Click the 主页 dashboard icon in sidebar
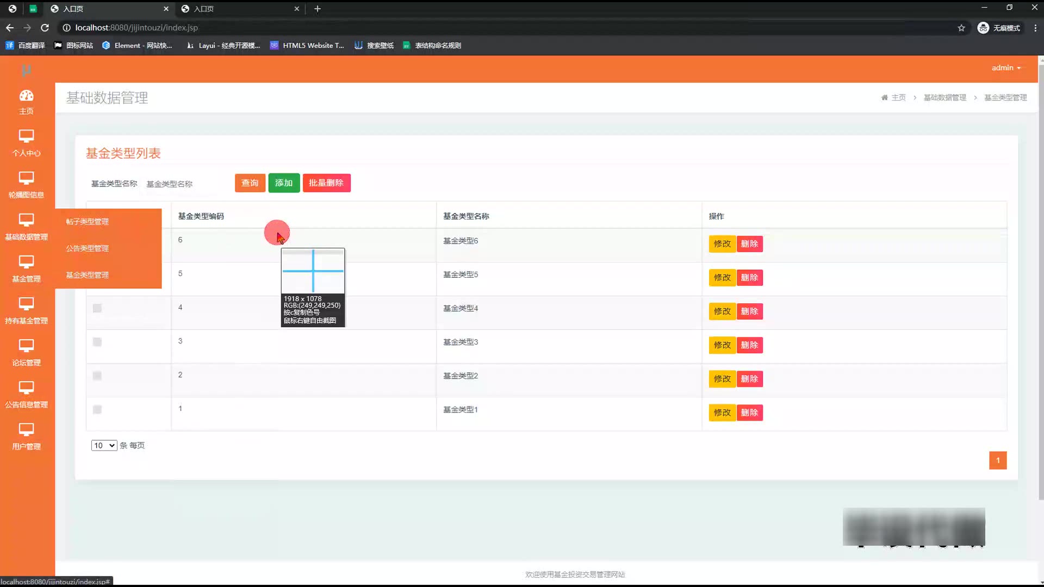This screenshot has height=587, width=1044. 26,96
